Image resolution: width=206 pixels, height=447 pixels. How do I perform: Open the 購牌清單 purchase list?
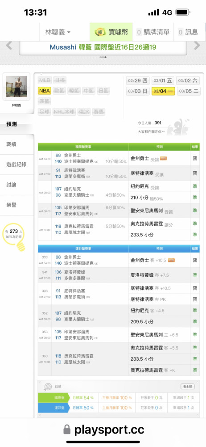(x=153, y=32)
